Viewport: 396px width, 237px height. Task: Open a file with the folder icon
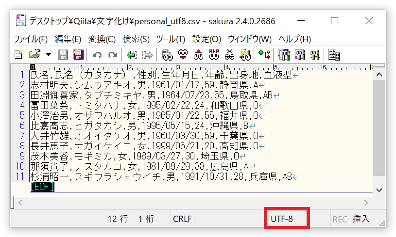(34, 54)
